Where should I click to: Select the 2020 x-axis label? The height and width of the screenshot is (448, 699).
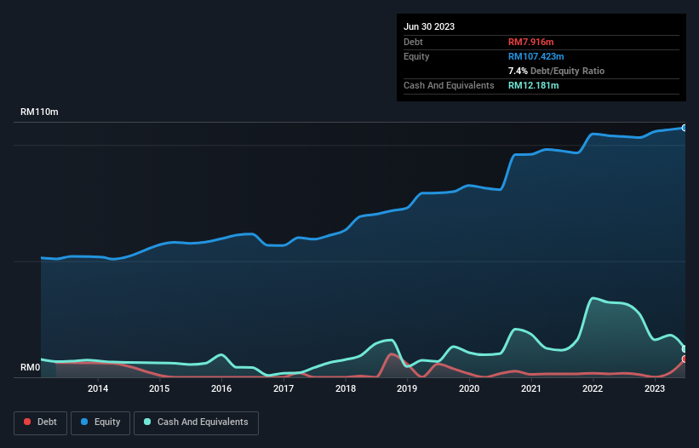click(469, 389)
